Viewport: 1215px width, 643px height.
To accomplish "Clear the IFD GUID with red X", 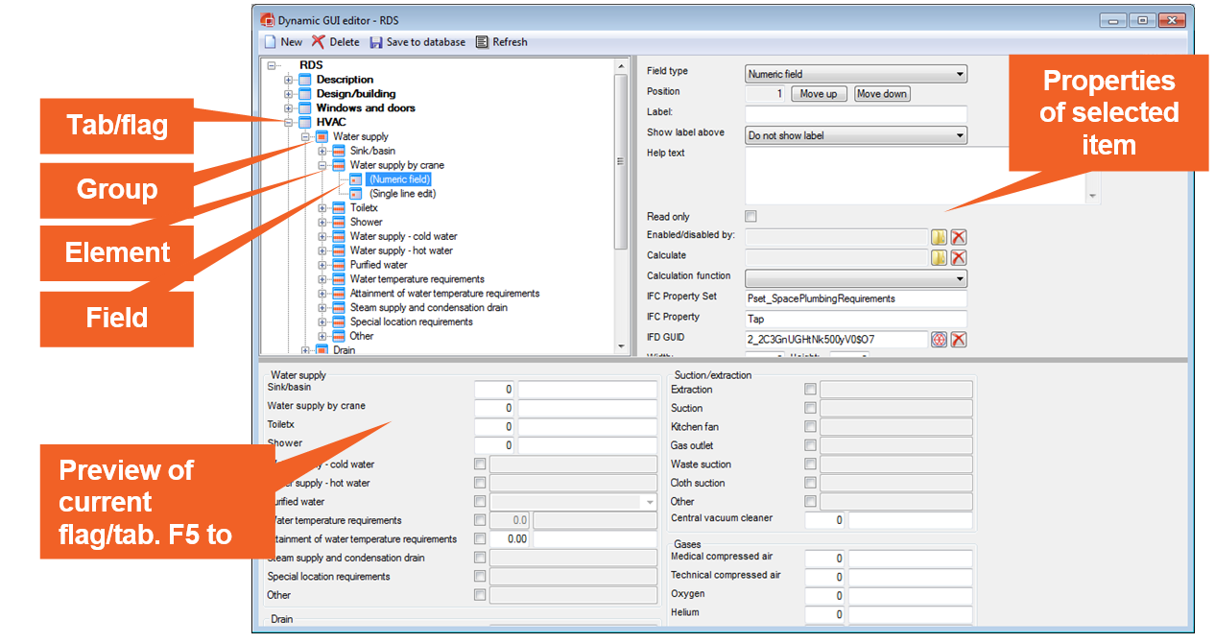I will [x=958, y=339].
